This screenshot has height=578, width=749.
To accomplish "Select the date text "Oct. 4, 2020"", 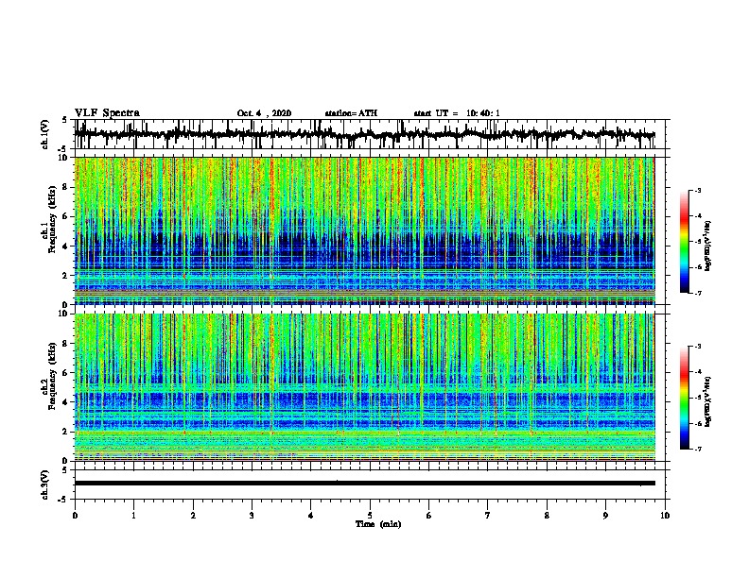I will [264, 113].
